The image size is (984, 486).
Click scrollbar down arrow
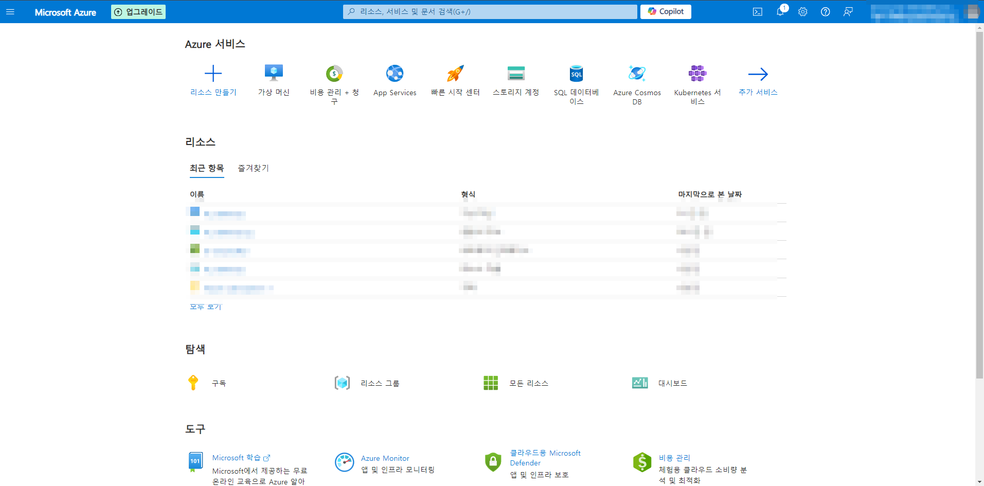(x=979, y=482)
